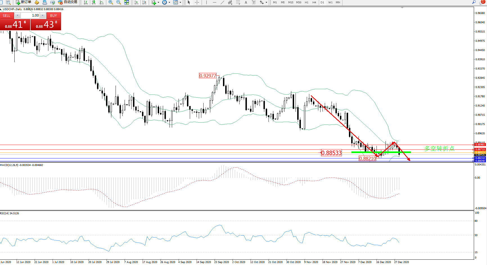Click the Zoom In magnifier icon
This screenshot has width=487, height=265.
point(111,2)
